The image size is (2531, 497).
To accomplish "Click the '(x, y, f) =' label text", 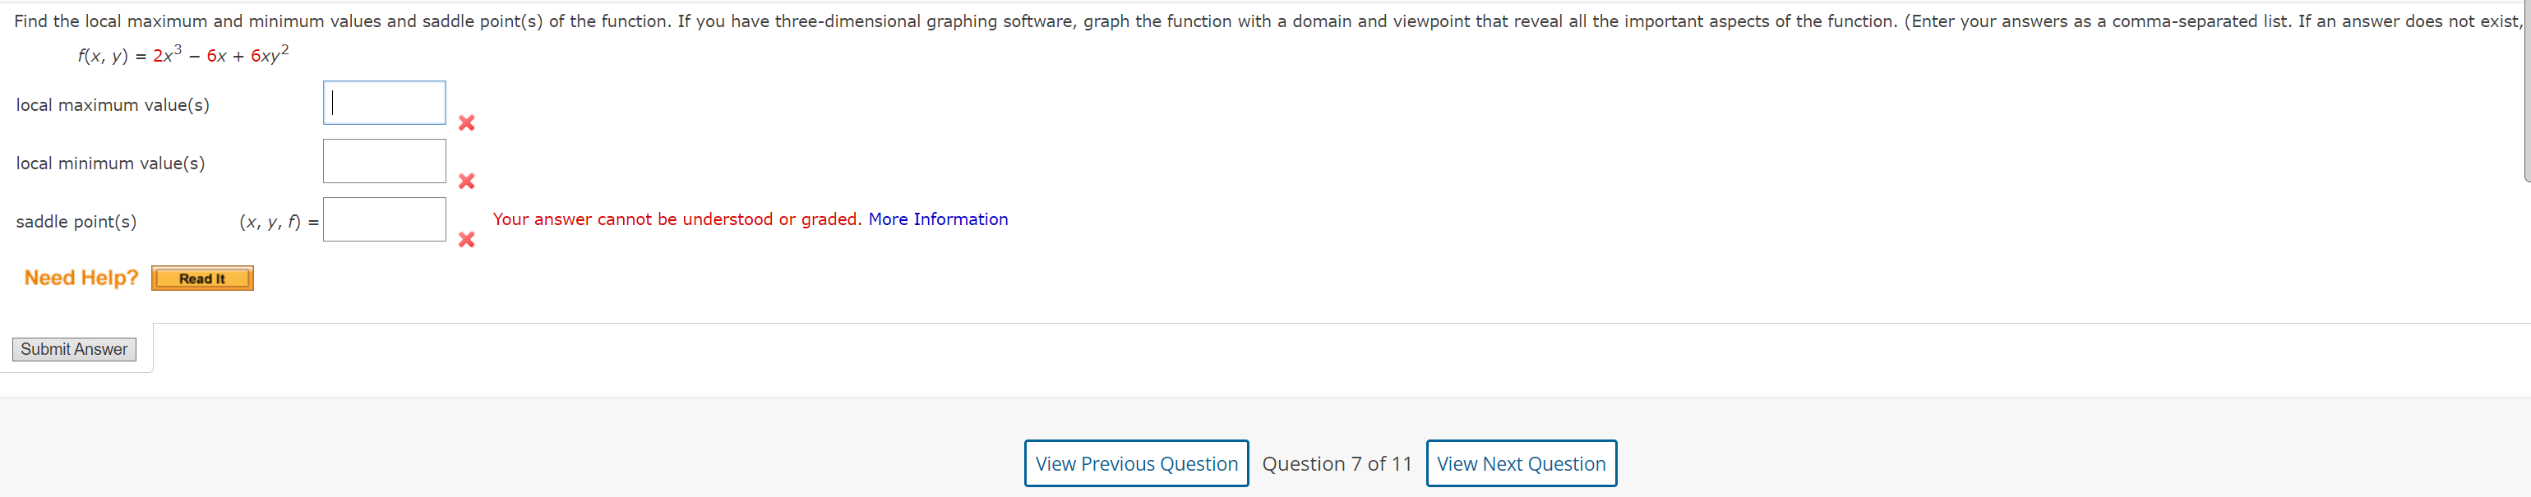I will coord(279,222).
